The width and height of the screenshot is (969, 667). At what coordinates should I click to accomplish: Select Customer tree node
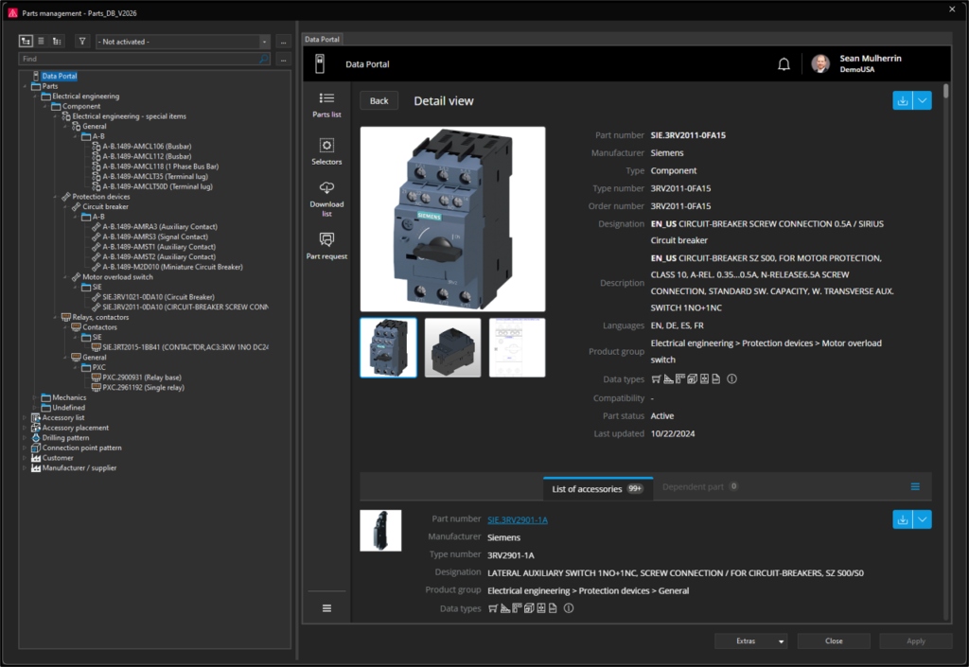tap(58, 458)
